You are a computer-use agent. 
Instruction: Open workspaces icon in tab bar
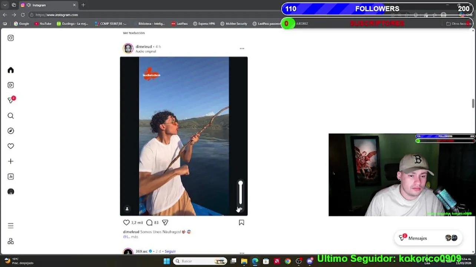[14, 5]
